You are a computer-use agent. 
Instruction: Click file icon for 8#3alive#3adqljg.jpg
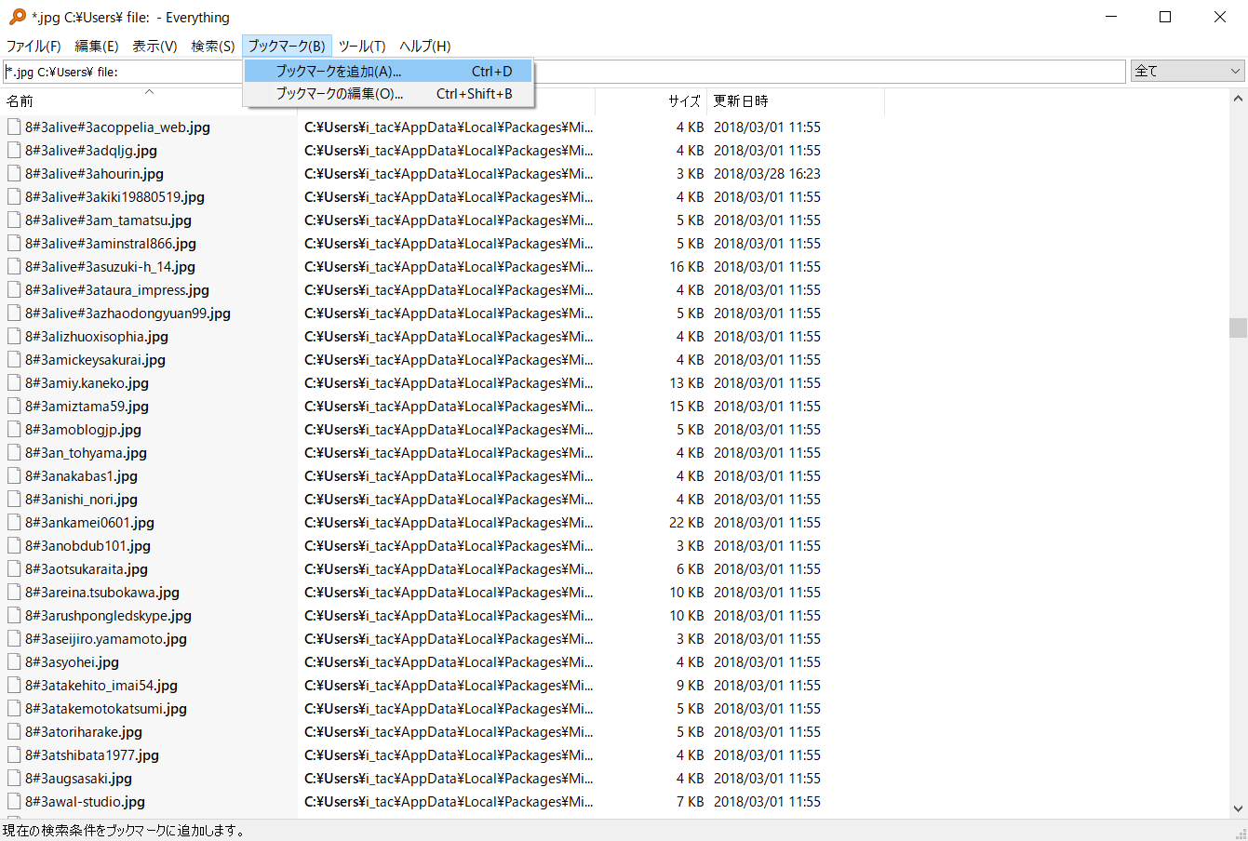pos(14,151)
